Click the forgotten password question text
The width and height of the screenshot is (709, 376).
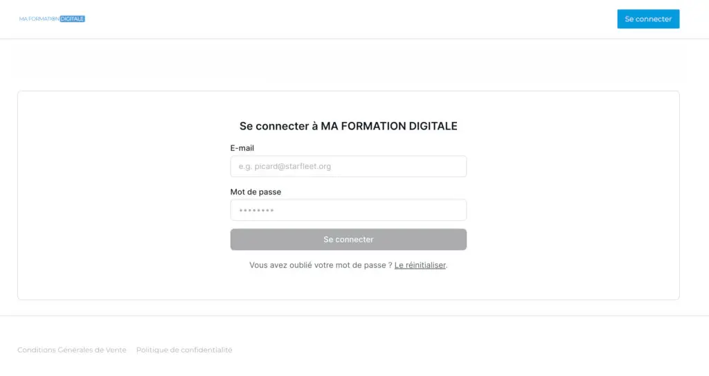tap(321, 265)
